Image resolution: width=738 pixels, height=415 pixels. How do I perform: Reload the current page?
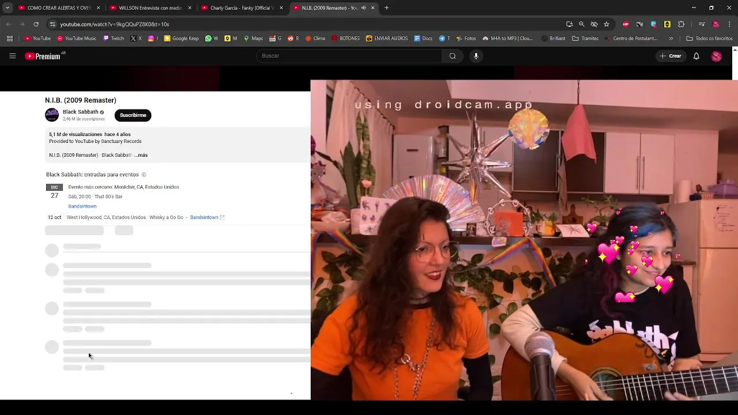coord(36,24)
